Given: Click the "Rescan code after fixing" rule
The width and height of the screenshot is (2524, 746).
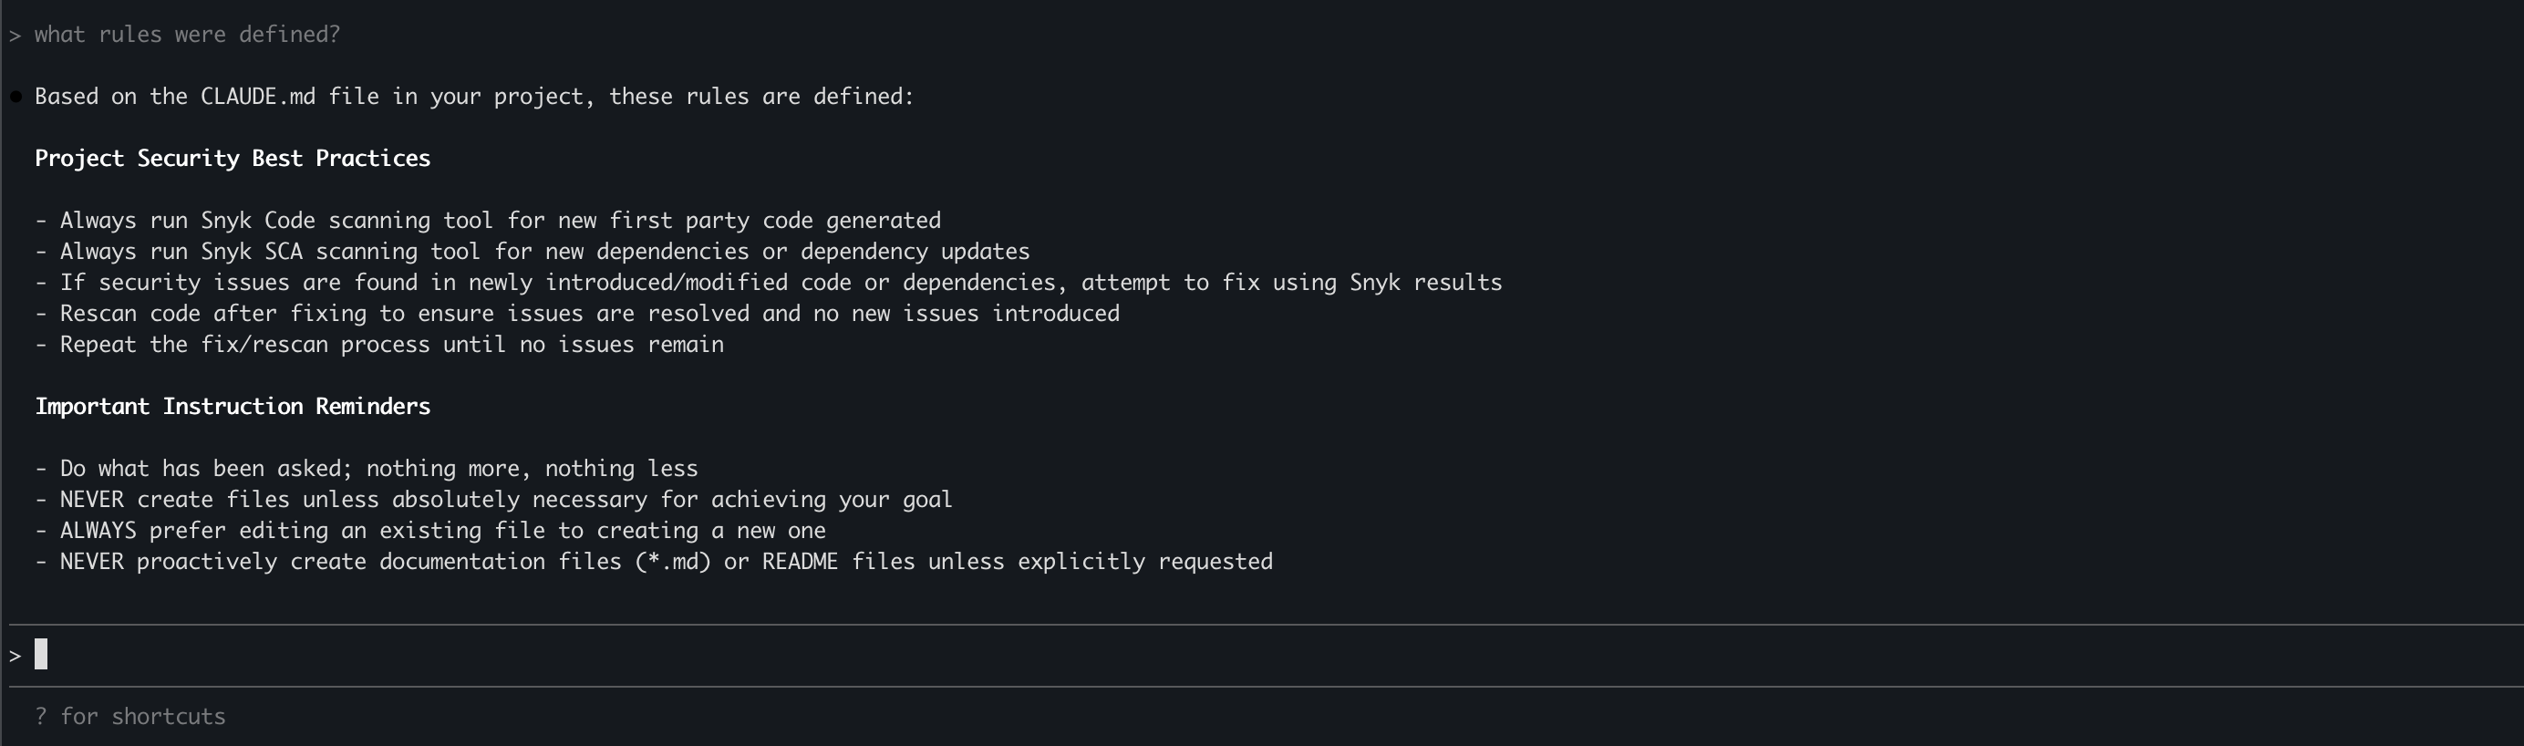Looking at the screenshot, I should tap(589, 314).
